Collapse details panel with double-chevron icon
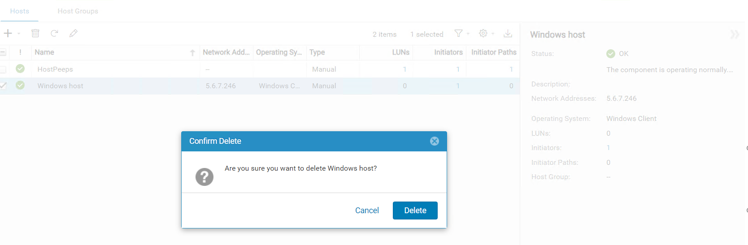 (734, 34)
